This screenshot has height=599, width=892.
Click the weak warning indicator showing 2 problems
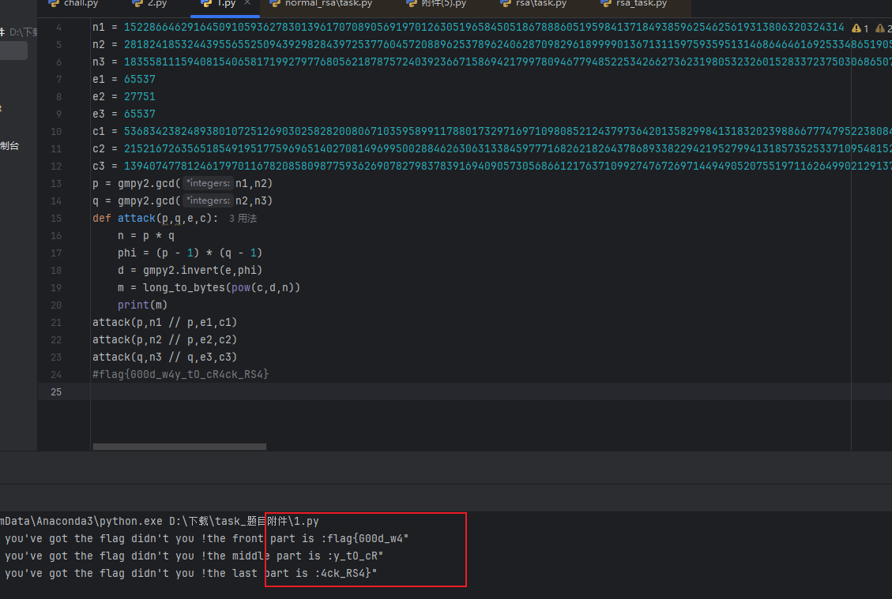(881, 26)
